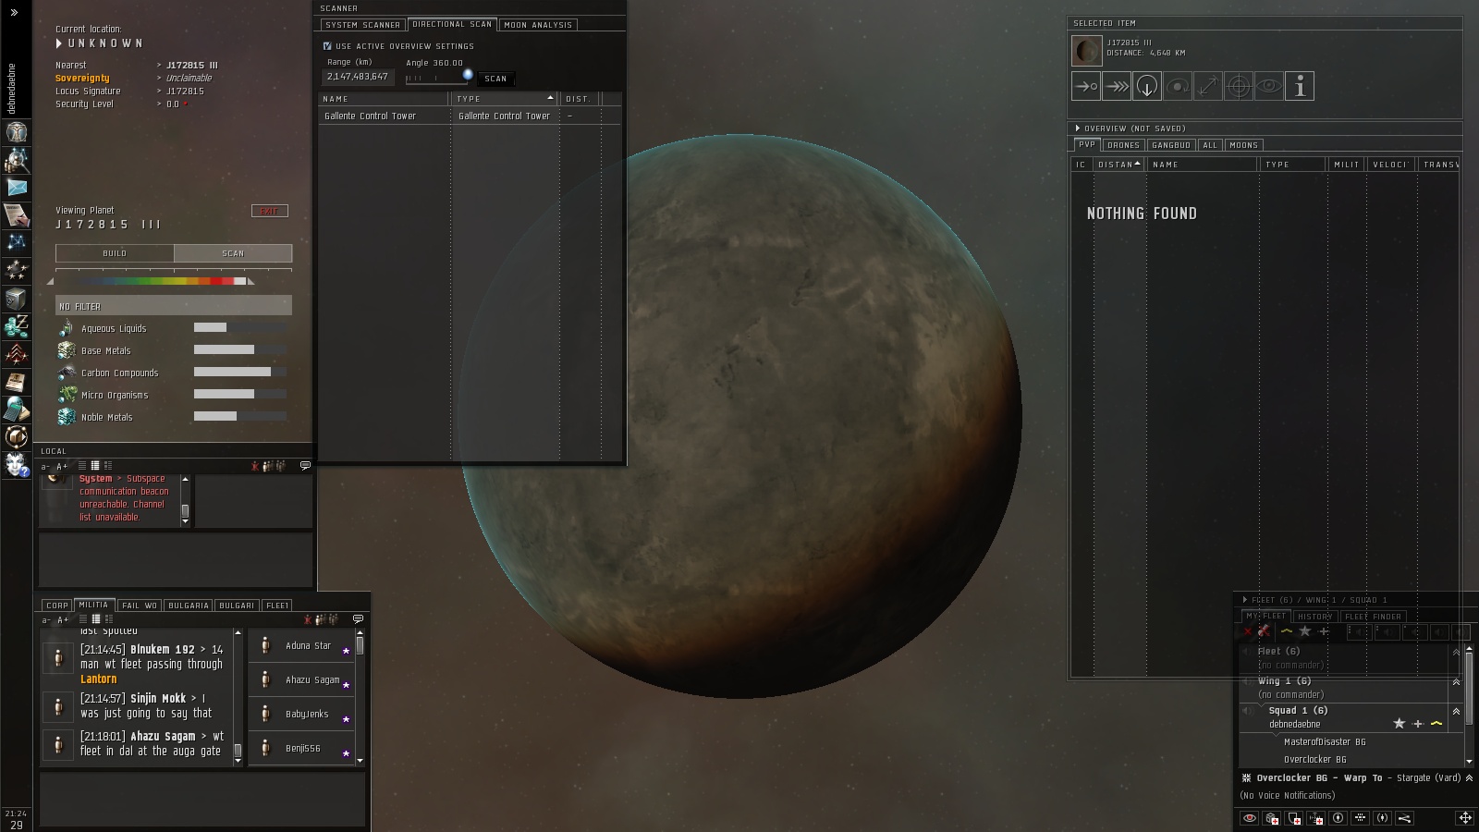Expand the Current location Unknown arrow

point(59,43)
